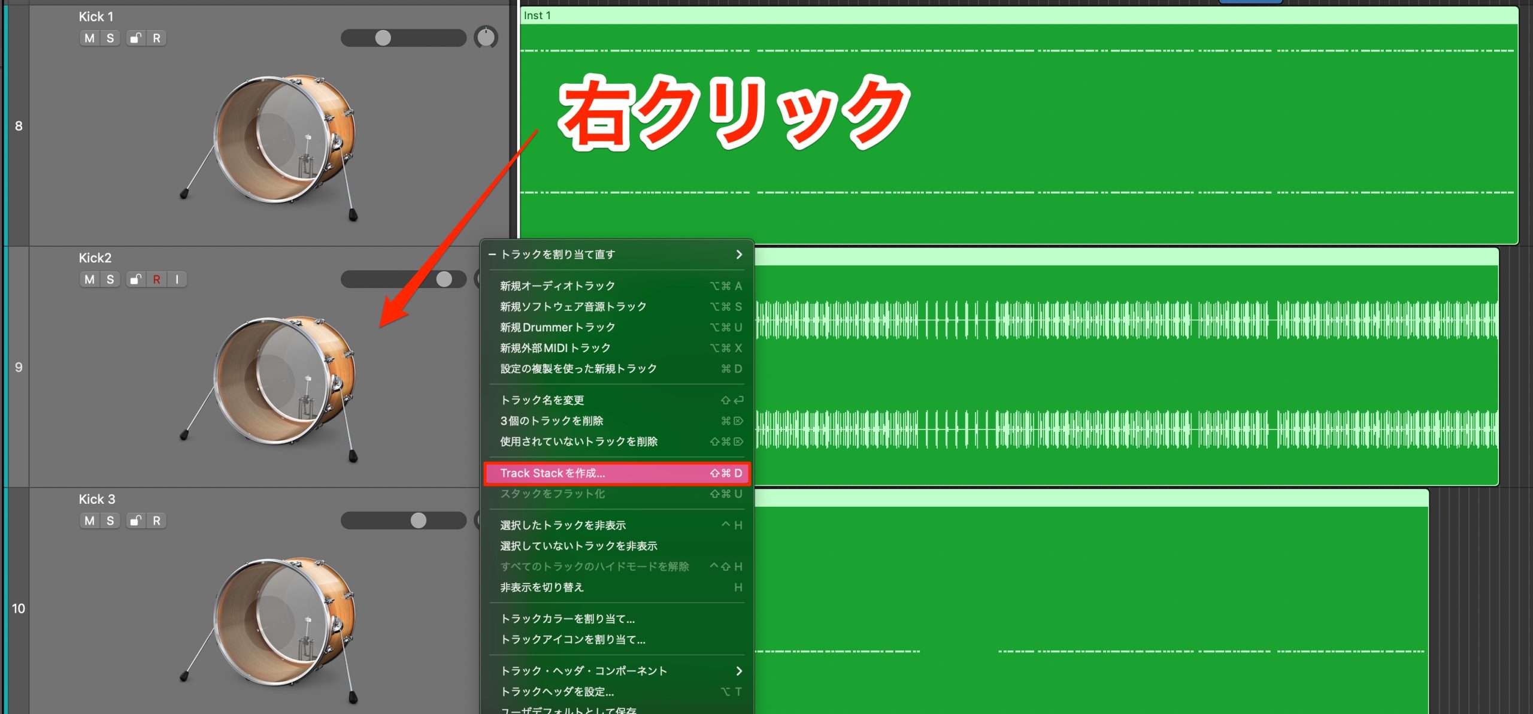
Task: Select the Kick 1 track name
Action: pos(96,17)
